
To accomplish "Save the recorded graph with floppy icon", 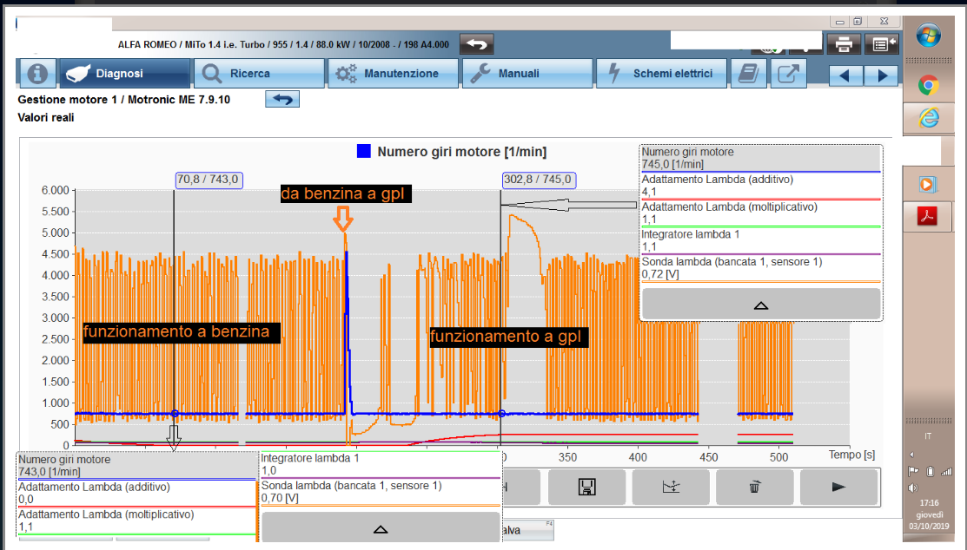I will (x=587, y=488).
